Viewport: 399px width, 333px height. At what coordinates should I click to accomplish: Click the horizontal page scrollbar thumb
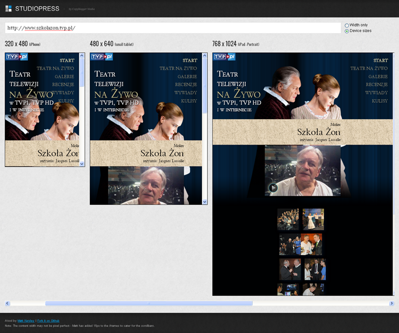tap(149, 303)
